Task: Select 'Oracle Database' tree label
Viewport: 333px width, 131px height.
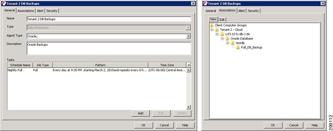Action: (242, 38)
